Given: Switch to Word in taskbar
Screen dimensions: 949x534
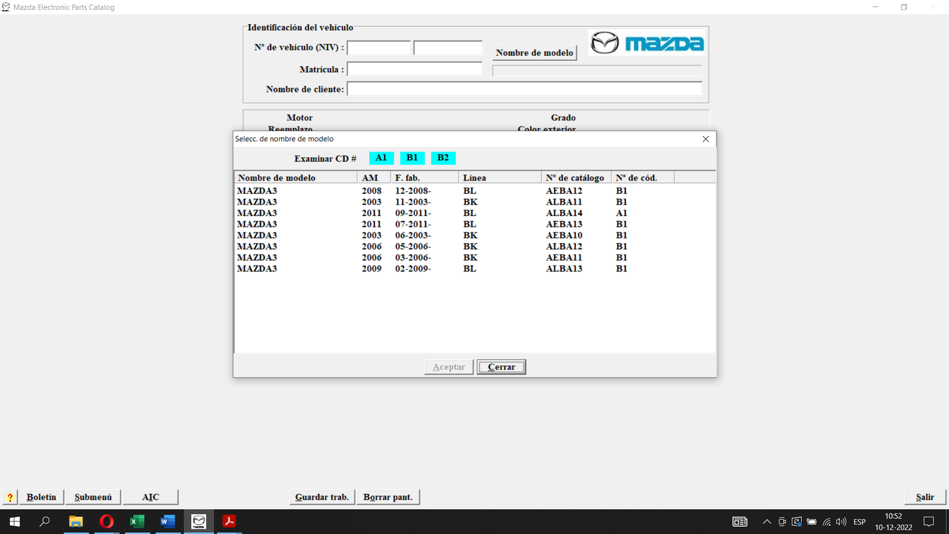Looking at the screenshot, I should pos(167,522).
